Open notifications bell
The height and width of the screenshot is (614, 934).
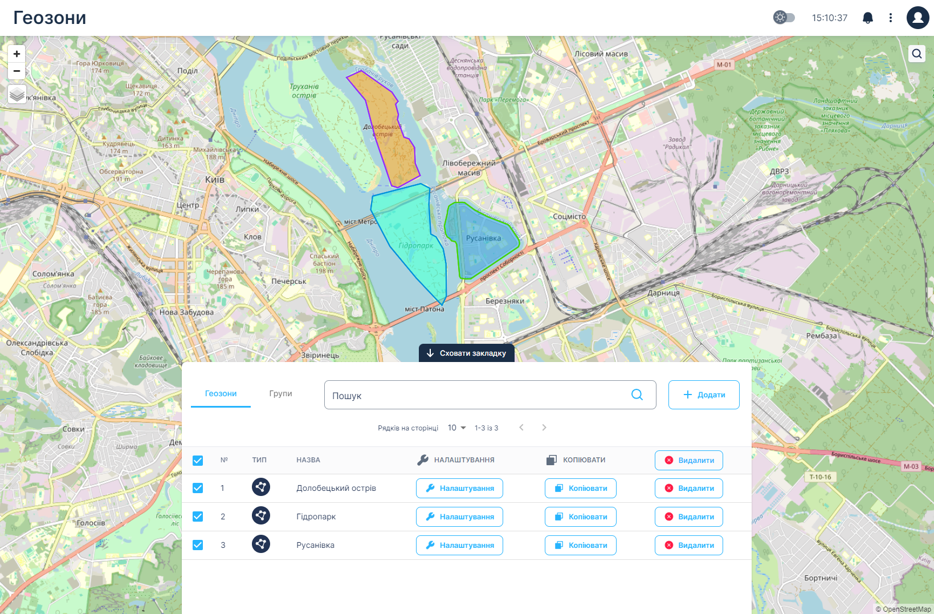pos(867,18)
